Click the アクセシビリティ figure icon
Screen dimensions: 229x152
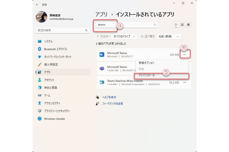tap(40, 103)
